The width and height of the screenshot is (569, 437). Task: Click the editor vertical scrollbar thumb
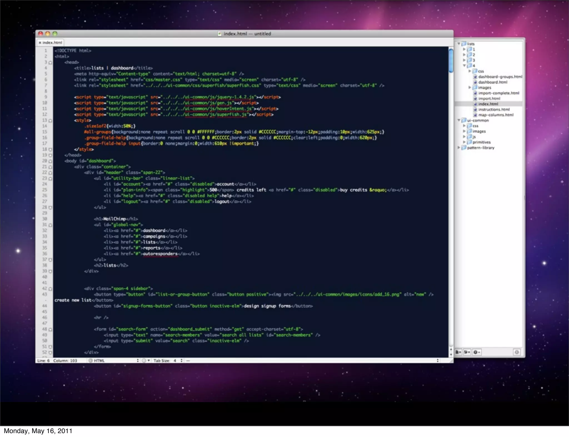451,60
